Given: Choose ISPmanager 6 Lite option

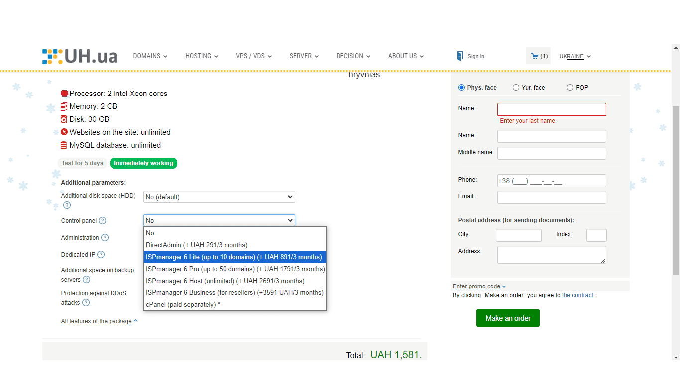Looking at the screenshot, I should (x=235, y=257).
